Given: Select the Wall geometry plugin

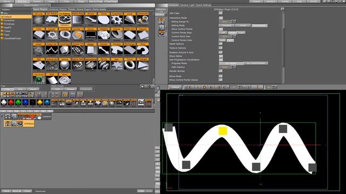Looking at the screenshot, I should [x=52, y=79].
